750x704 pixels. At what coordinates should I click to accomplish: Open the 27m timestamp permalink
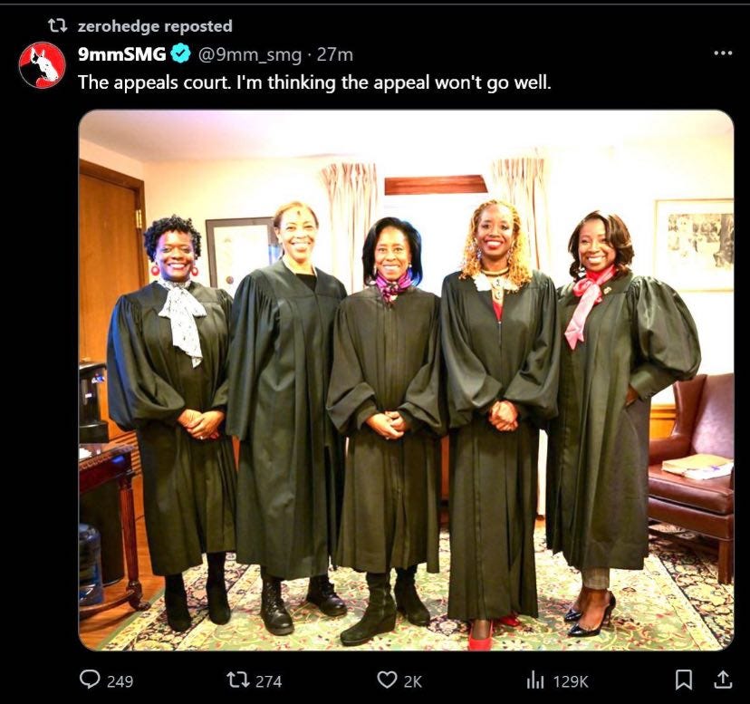[335, 54]
